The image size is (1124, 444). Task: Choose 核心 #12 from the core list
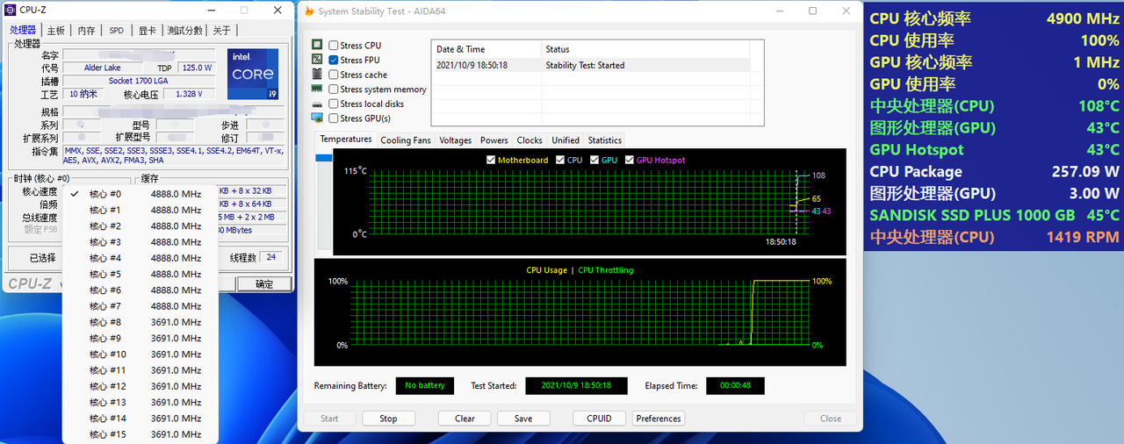point(140,386)
